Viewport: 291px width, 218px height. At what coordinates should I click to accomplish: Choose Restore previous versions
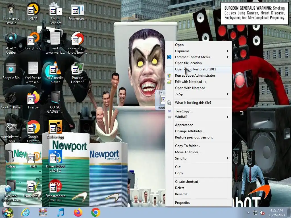(x=198, y=137)
